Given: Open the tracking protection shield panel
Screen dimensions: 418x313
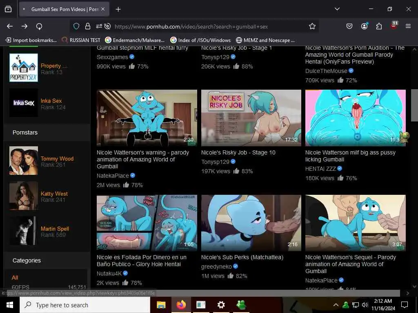Looking at the screenshot, I should click(76, 26).
